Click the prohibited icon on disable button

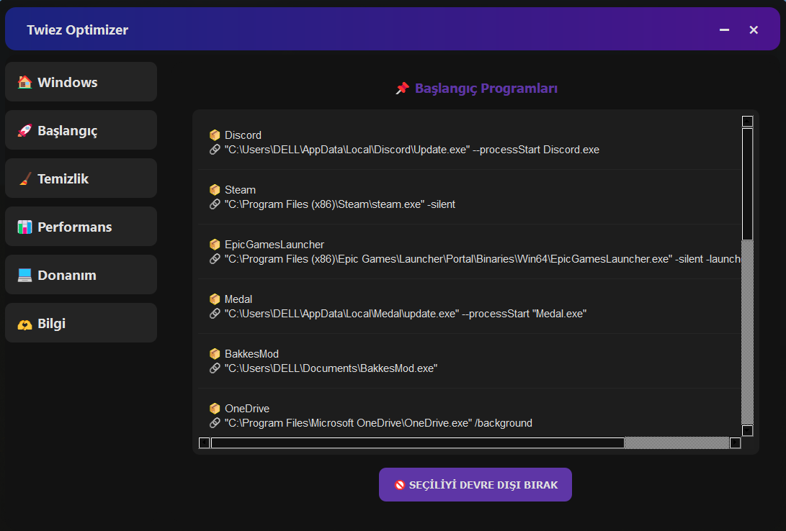400,484
